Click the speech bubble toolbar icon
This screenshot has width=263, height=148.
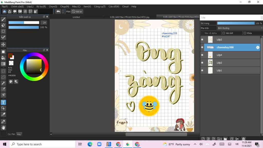(15, 11)
